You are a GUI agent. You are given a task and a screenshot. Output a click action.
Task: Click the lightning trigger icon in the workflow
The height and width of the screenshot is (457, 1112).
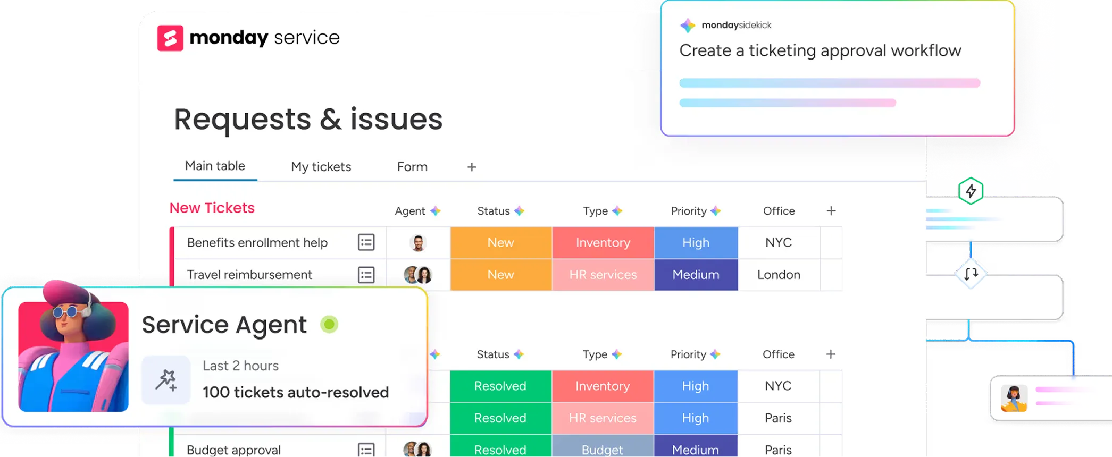[971, 191]
